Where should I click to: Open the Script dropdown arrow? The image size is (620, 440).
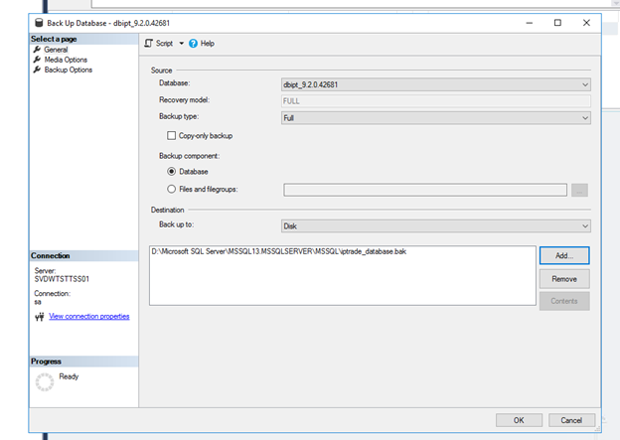point(182,44)
